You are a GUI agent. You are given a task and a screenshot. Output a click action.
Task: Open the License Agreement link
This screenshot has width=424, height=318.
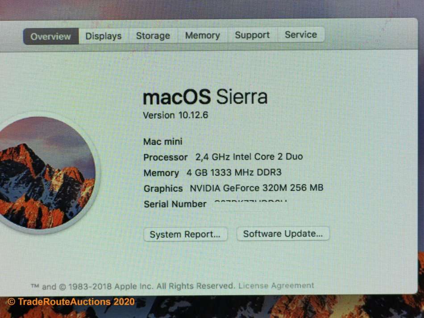[x=276, y=285]
